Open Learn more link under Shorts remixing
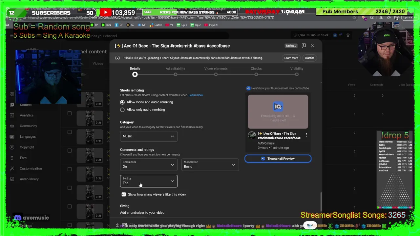The width and height of the screenshot is (420, 236). click(196, 95)
